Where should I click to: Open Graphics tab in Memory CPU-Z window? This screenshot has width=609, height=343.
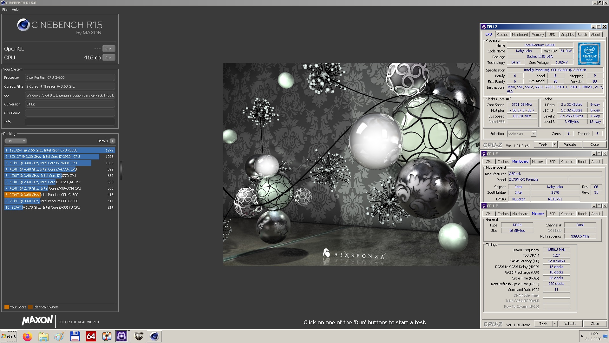[567, 214]
